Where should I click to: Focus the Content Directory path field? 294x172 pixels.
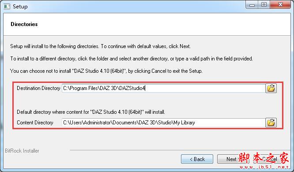[163, 123]
